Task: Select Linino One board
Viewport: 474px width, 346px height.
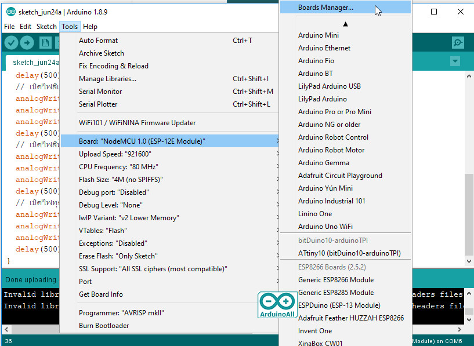Action: [345, 214]
